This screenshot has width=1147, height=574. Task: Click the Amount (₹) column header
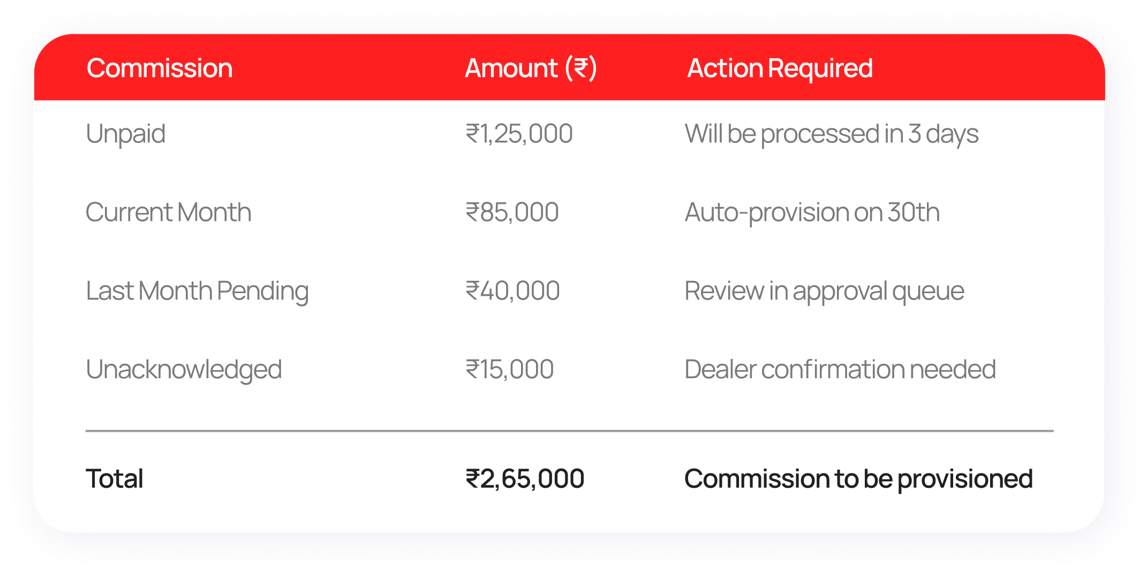531,68
